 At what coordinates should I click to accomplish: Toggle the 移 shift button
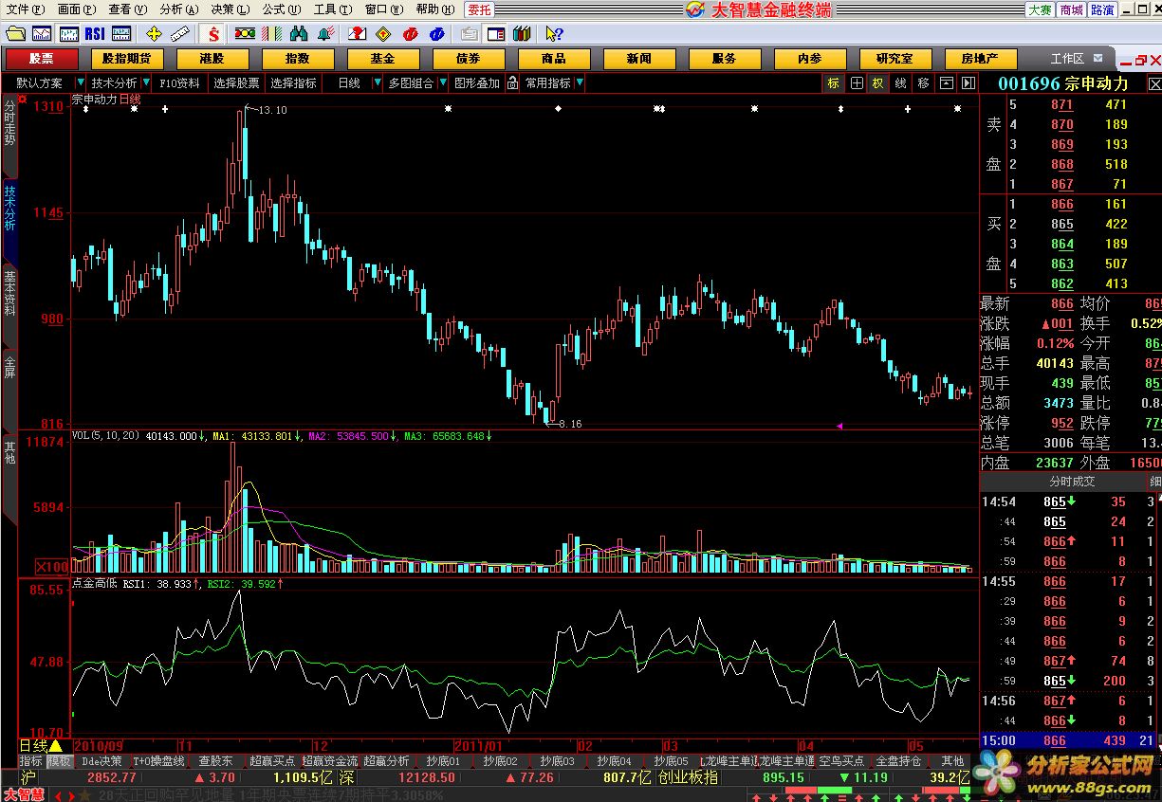pos(923,83)
